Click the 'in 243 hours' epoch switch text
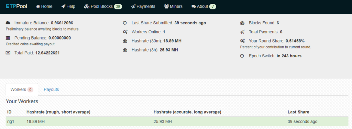 point(289,56)
